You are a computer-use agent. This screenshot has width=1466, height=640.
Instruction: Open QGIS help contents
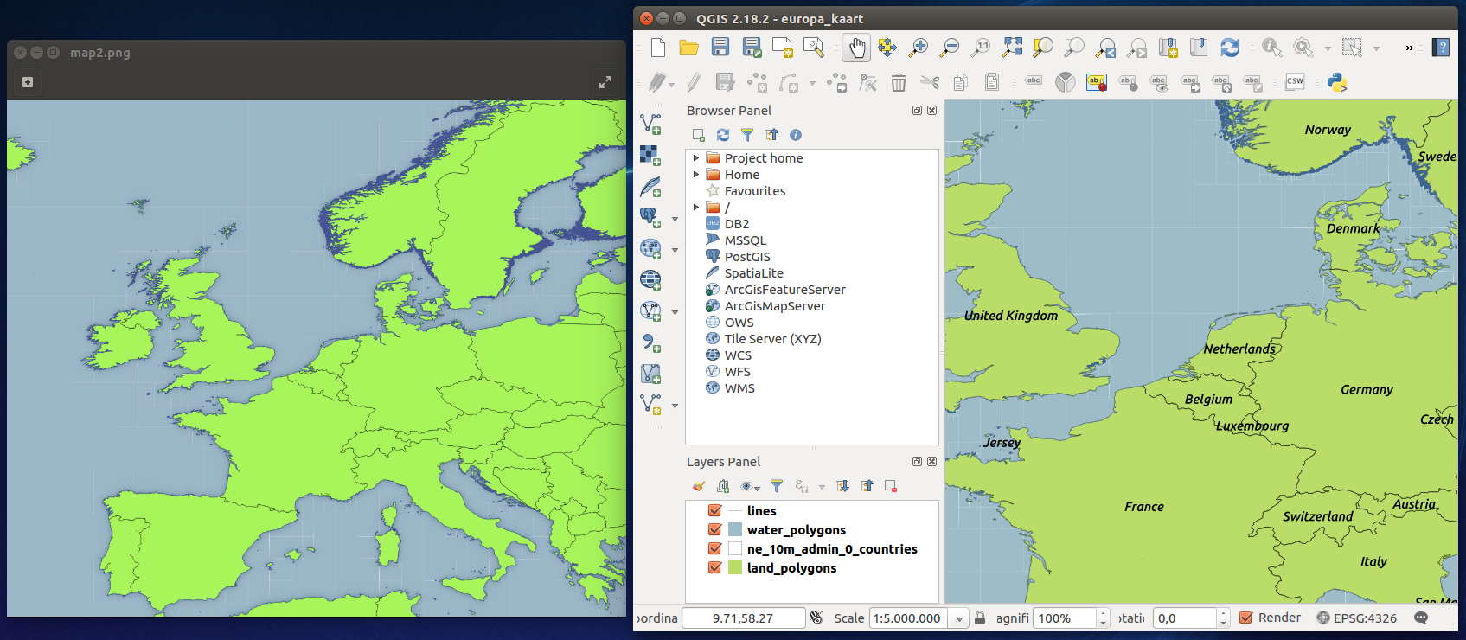pos(1441,48)
